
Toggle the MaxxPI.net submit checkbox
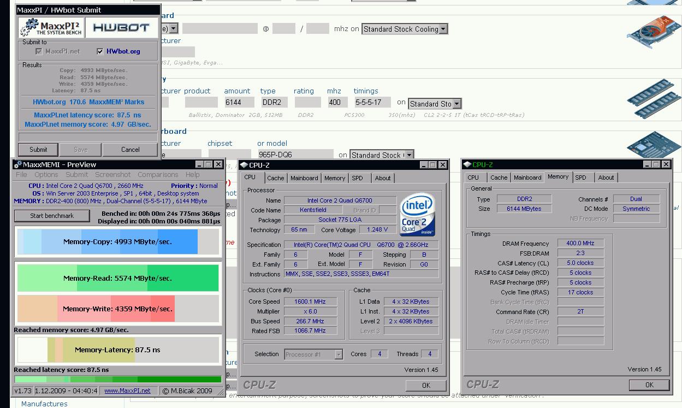39,51
